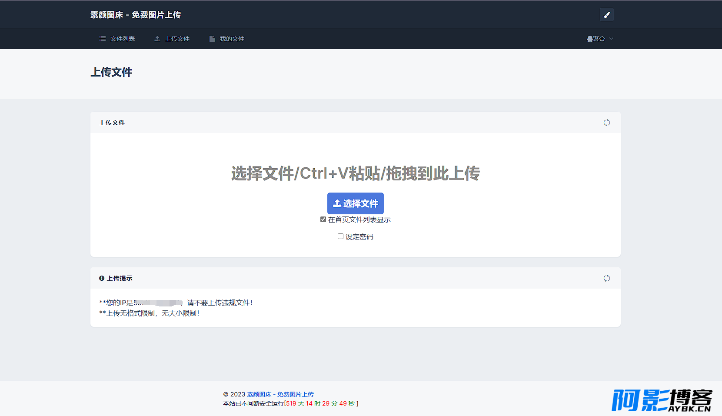The width and height of the screenshot is (722, 416).
Task: Expand the 聚合 dropdown chevron
Action: 611,39
